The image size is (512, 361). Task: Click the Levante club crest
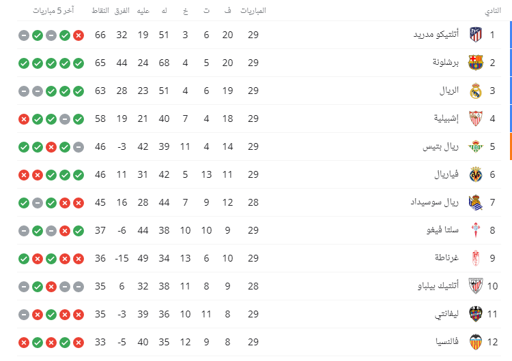coord(476,314)
